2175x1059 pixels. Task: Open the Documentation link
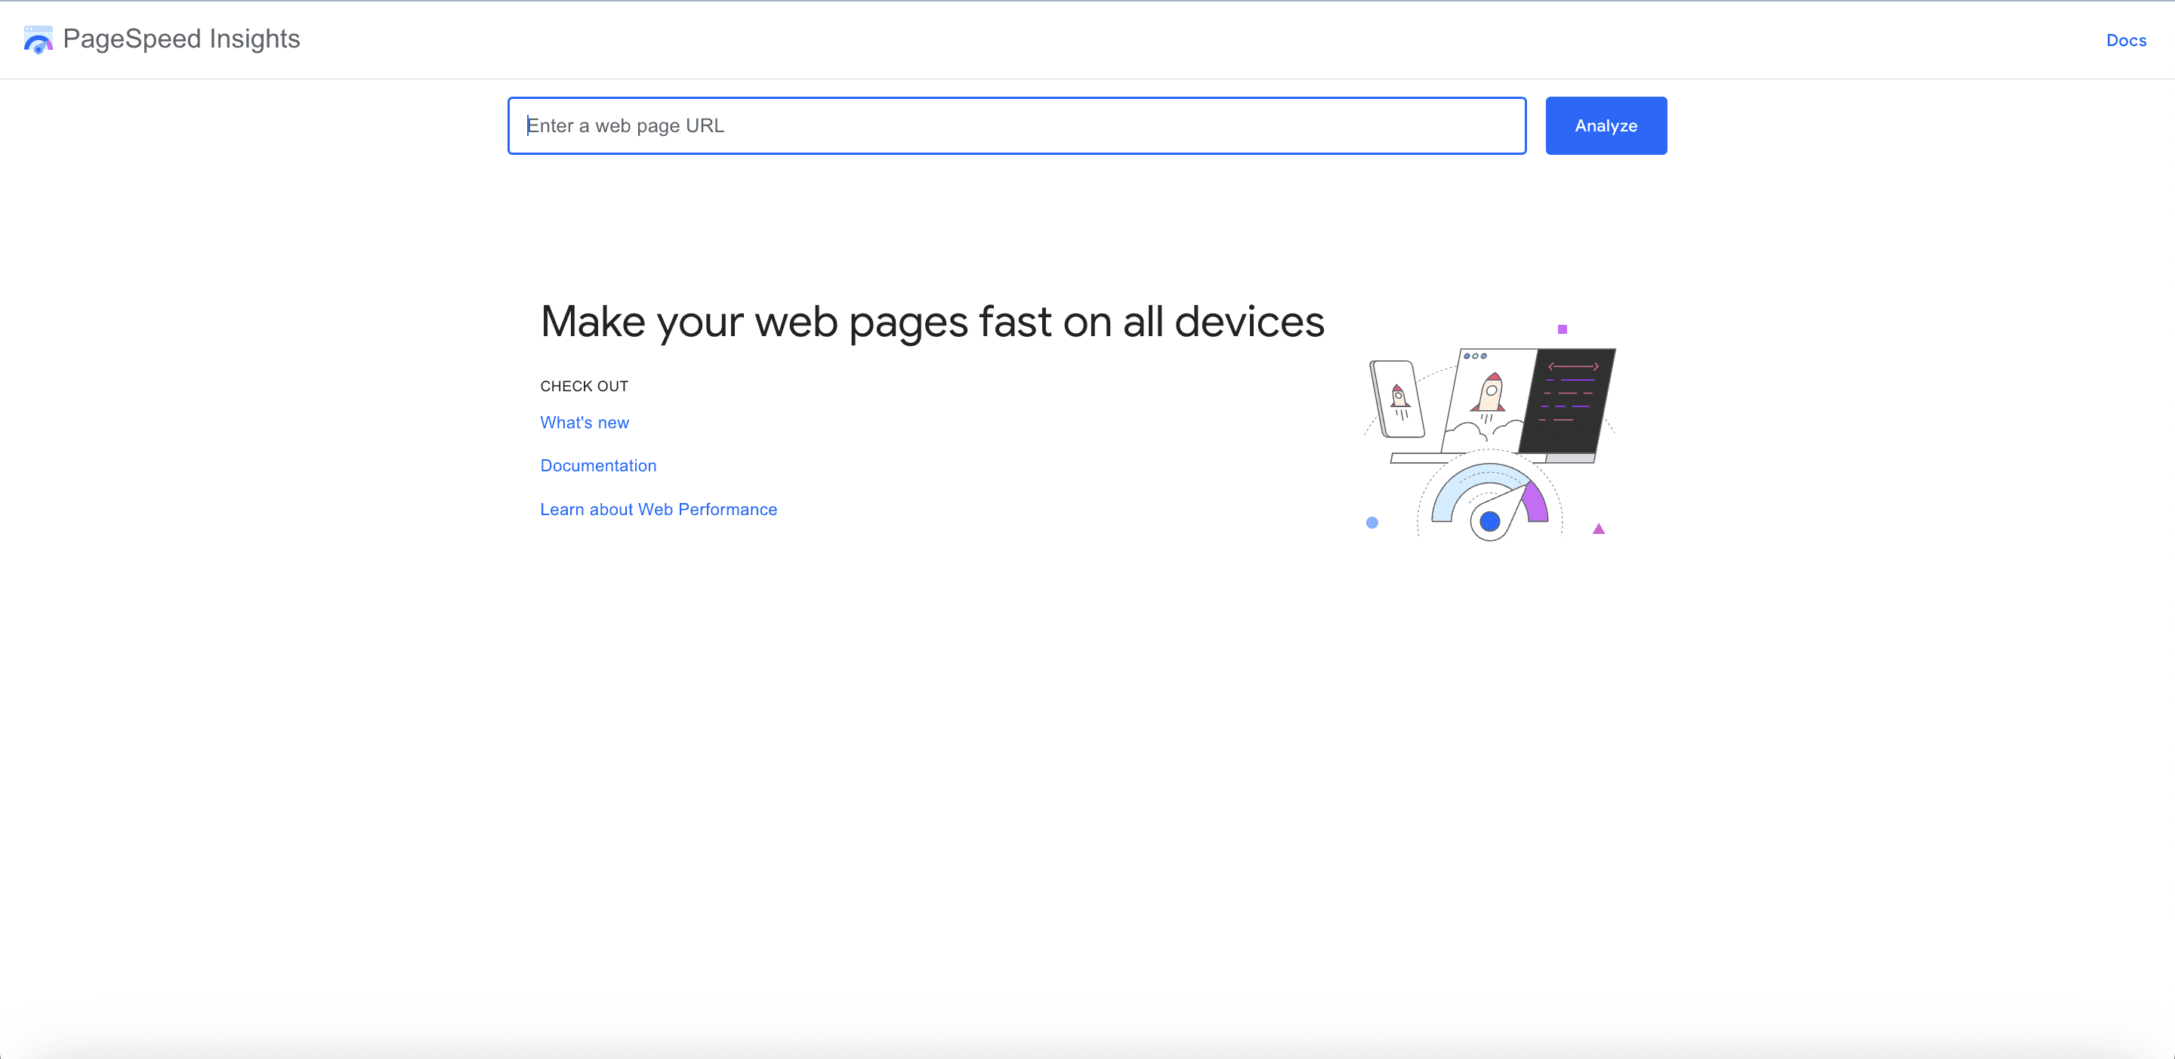pos(598,465)
